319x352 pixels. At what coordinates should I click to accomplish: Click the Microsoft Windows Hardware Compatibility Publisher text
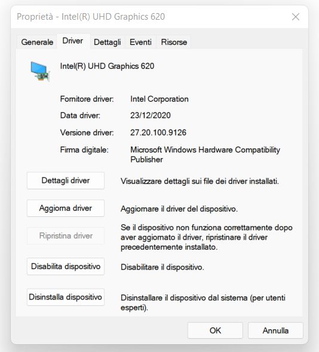tap(205, 154)
